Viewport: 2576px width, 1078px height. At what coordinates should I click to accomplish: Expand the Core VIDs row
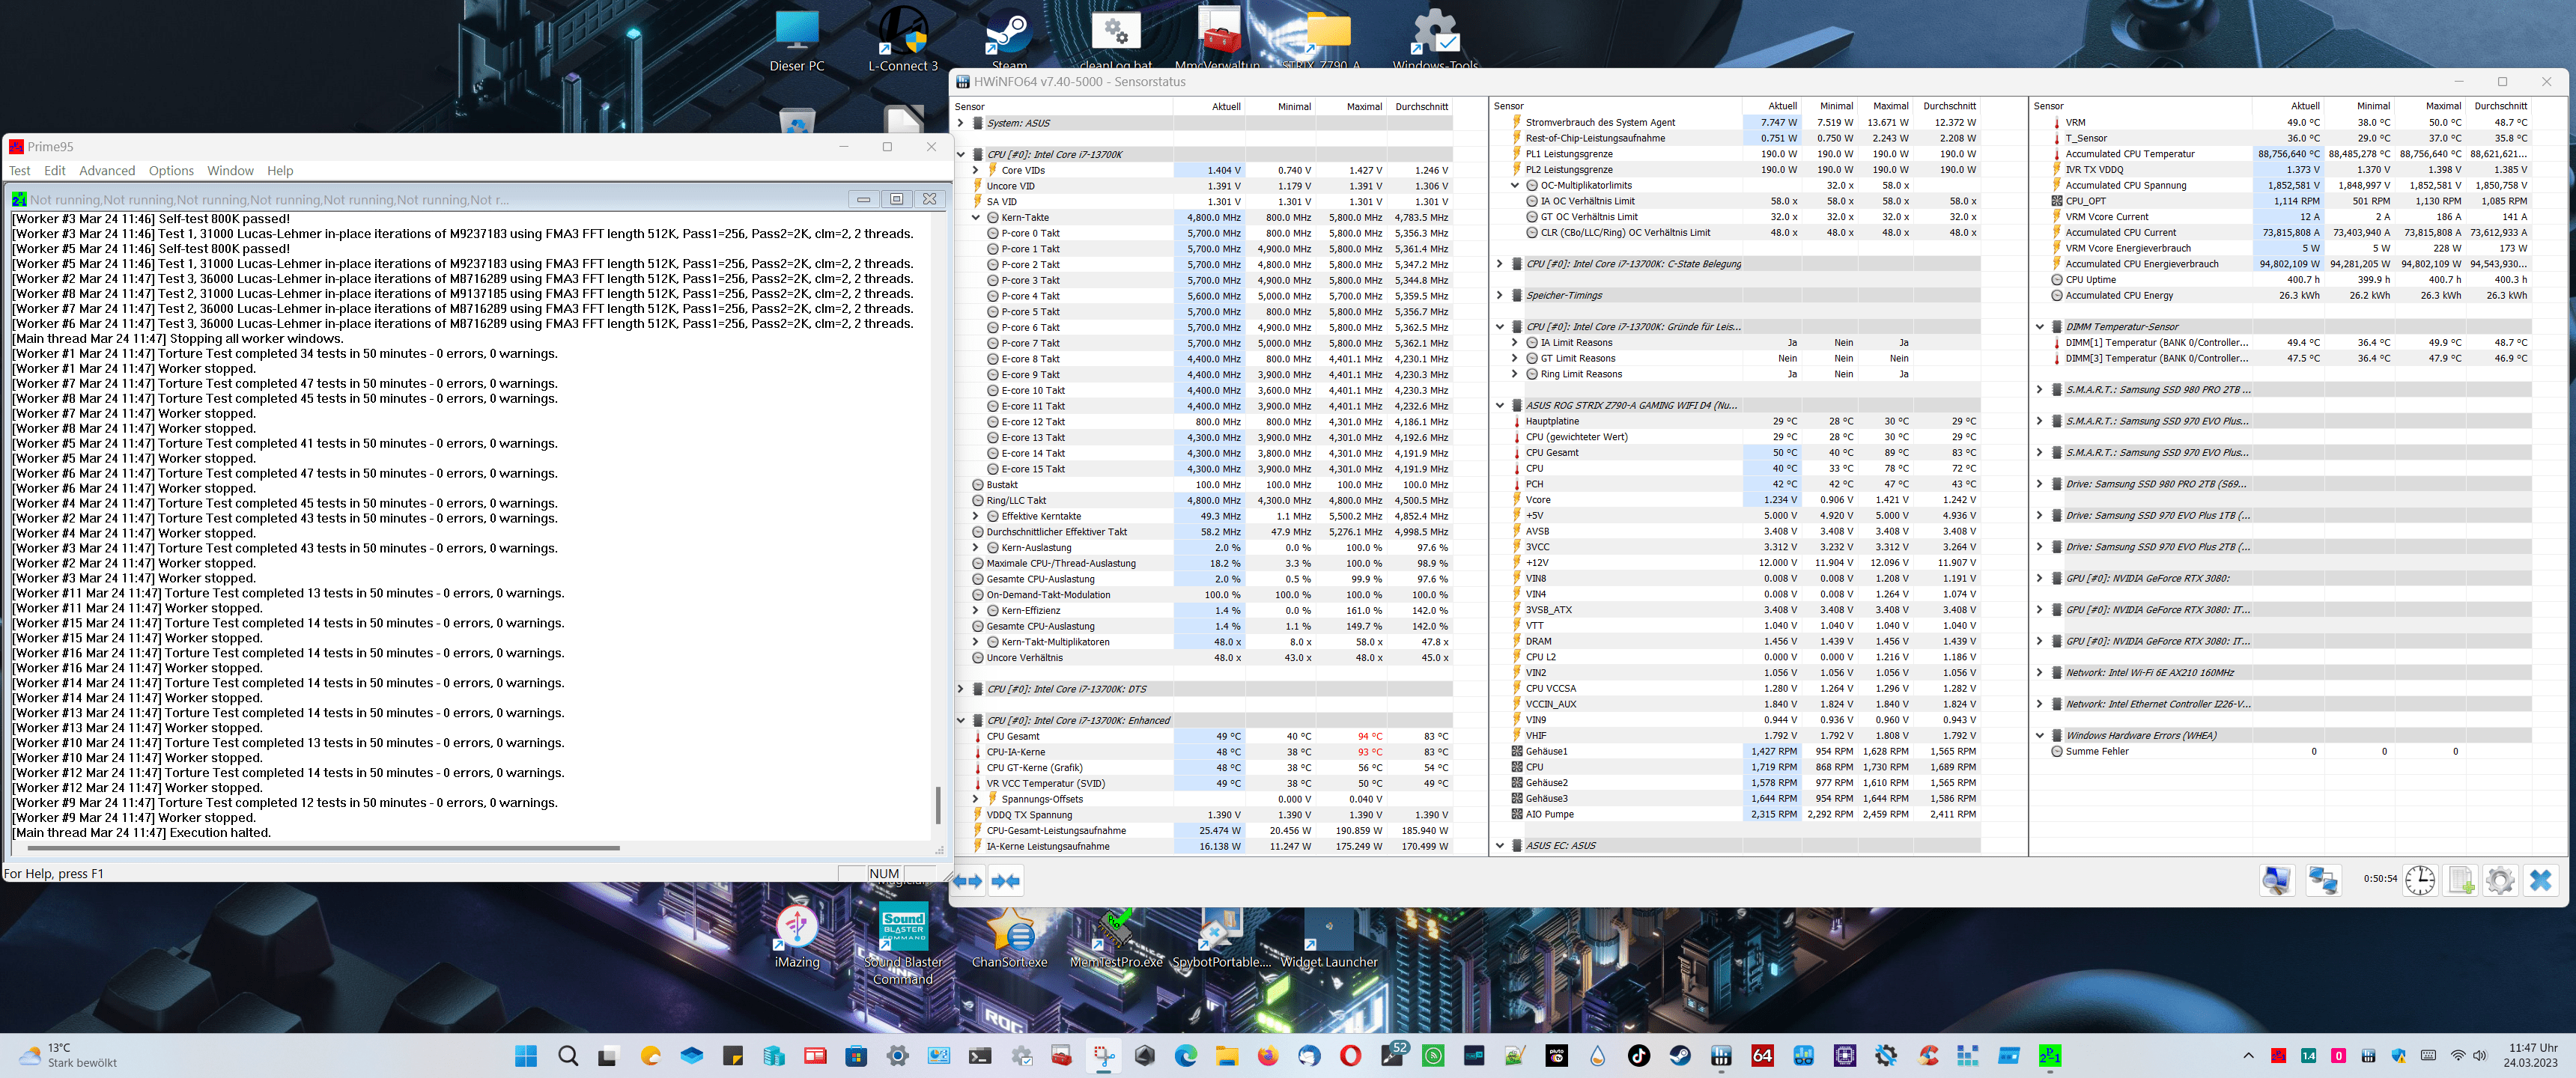[976, 170]
